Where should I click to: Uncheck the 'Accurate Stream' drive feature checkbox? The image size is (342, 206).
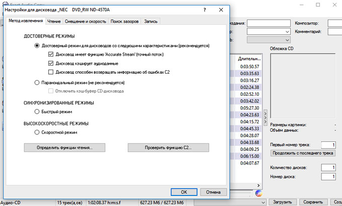point(50,54)
